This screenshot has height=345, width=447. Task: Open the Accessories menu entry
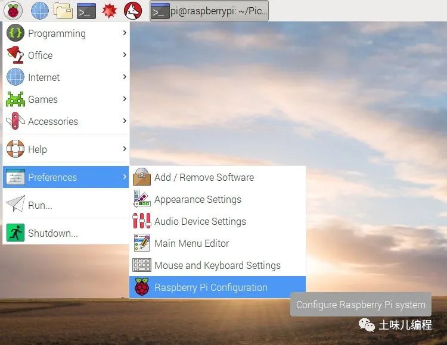(66, 121)
